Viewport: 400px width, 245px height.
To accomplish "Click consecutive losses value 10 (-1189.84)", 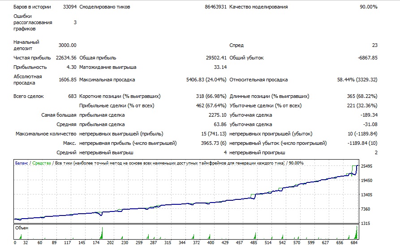I will tap(362, 134).
